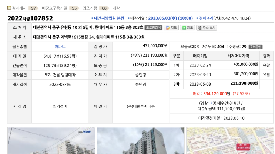Screen dimensions: 275x154
Task: Select case number 2022타경107852
Action: 30,18
